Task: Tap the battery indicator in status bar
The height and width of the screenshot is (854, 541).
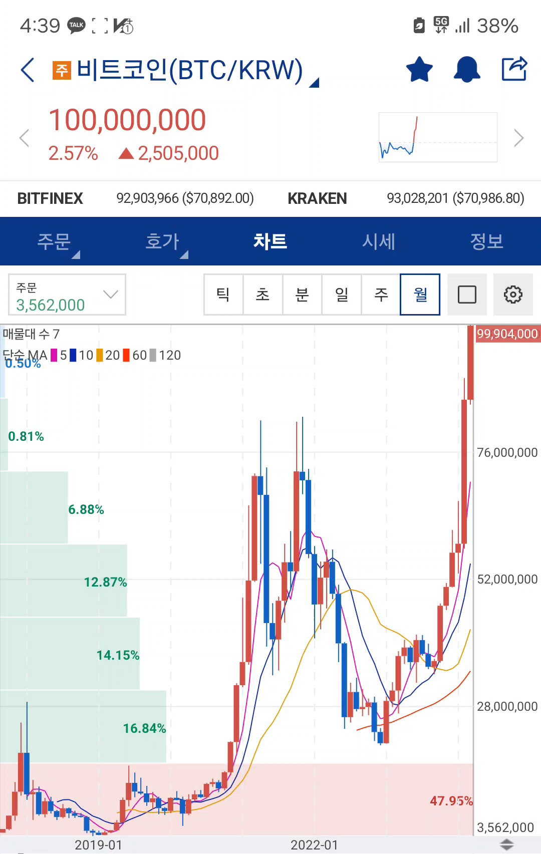Action: 419,25
